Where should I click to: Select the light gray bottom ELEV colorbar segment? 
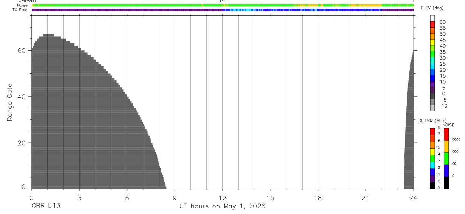coord(432,108)
